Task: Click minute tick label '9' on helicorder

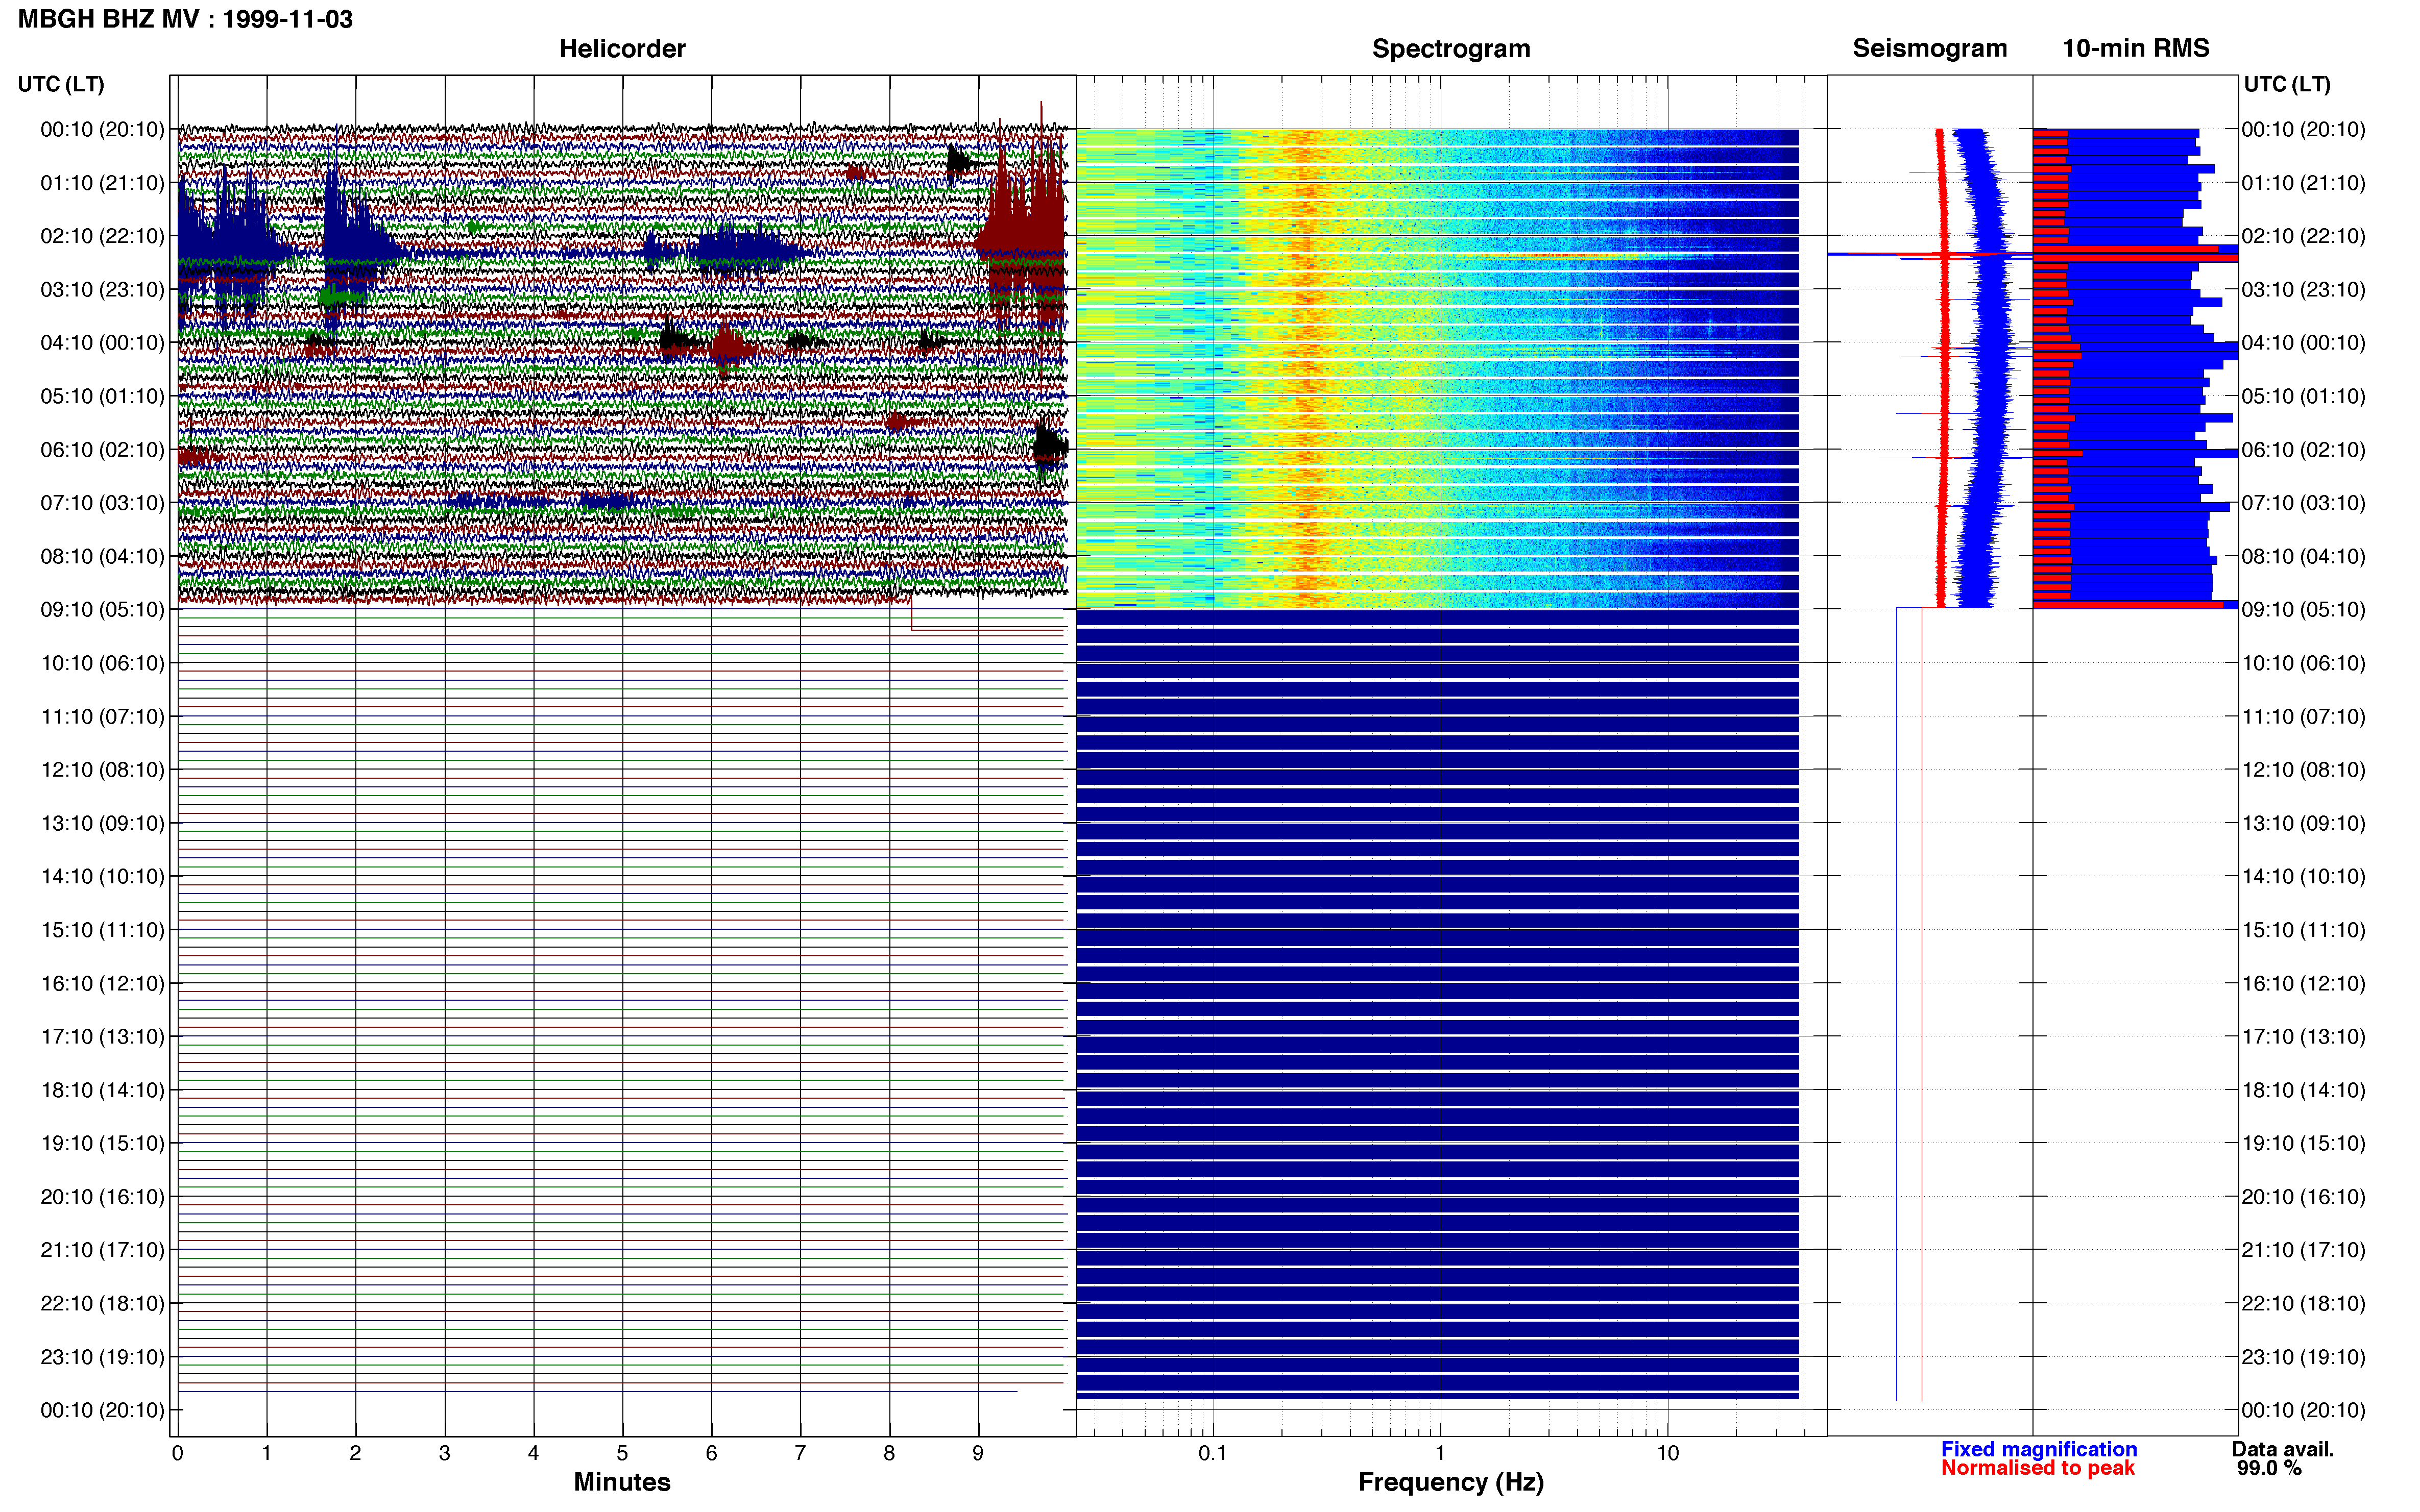Action: pyautogui.click(x=978, y=1453)
